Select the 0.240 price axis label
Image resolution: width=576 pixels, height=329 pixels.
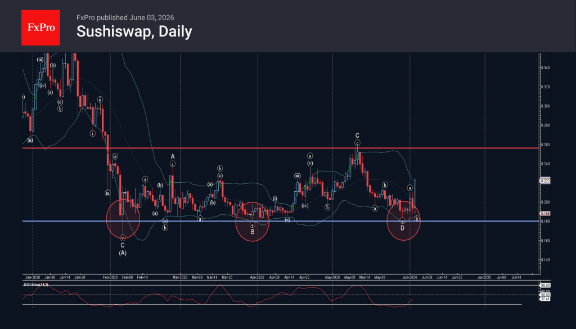click(545, 164)
